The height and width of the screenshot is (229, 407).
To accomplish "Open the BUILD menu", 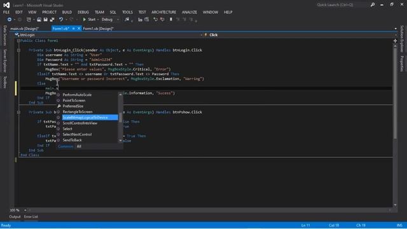I will pyautogui.click(x=67, y=12).
